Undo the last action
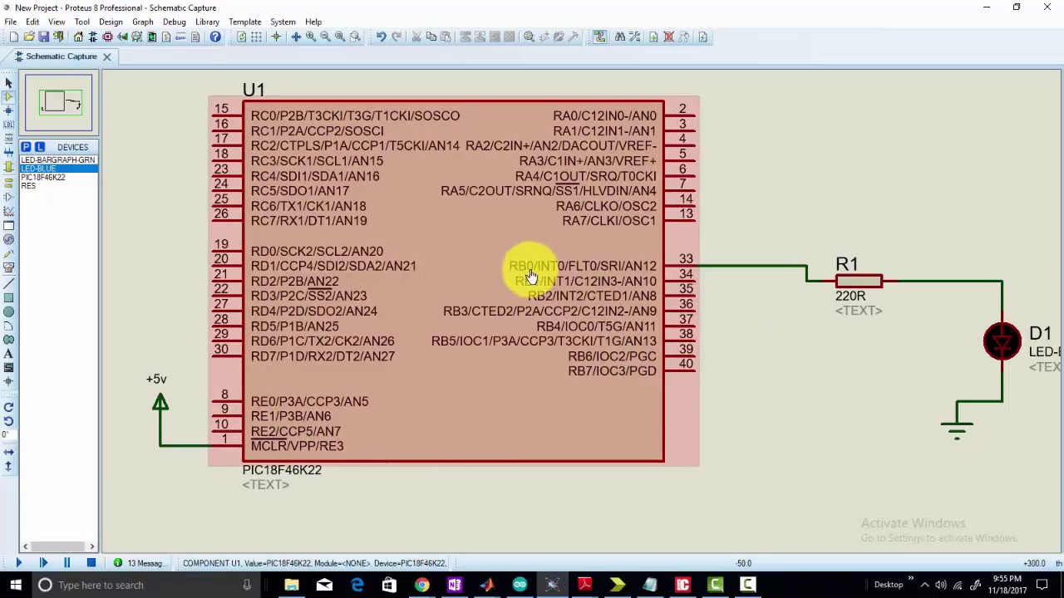 click(x=381, y=37)
